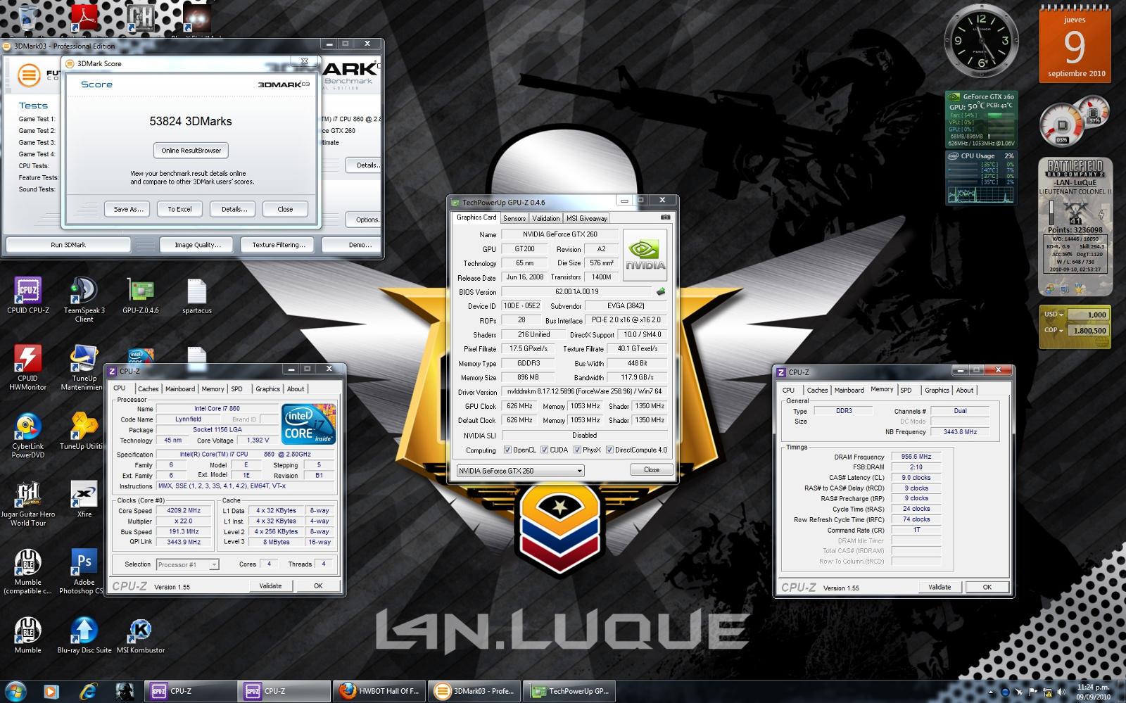
Task: Open the Recycle Bin on the desktop
Action: 28,18
